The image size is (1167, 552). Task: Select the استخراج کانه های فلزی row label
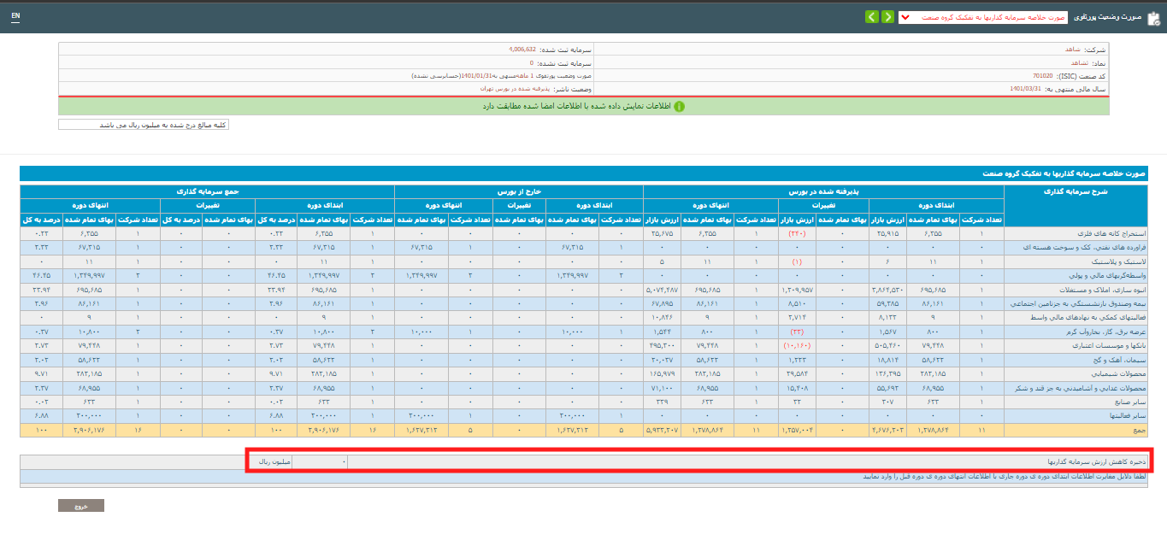pyautogui.click(x=1111, y=232)
